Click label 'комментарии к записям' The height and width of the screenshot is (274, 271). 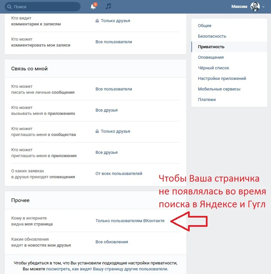point(36,24)
